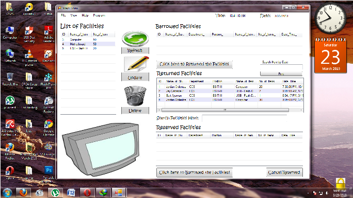Open uTorrent from the taskbar

55,193
